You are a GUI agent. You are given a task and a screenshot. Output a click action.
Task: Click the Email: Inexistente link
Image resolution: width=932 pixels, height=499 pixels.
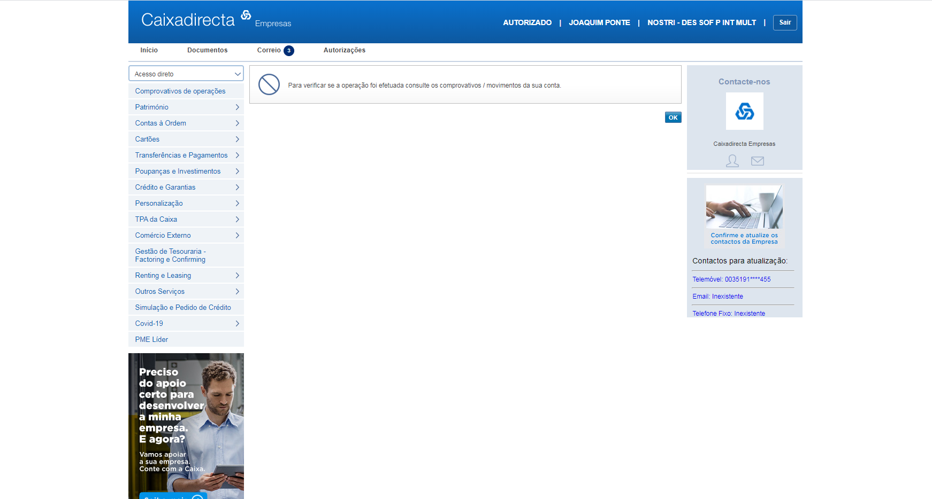click(x=717, y=297)
